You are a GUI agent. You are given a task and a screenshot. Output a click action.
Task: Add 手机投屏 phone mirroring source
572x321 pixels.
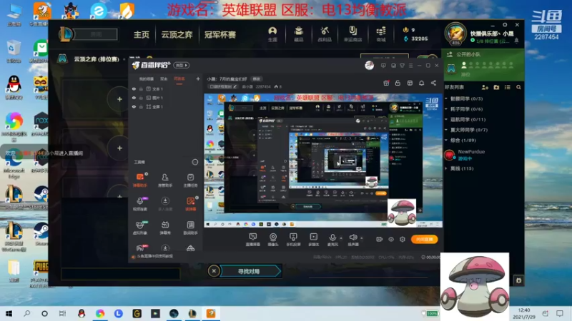(x=293, y=240)
